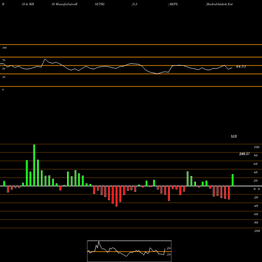
Task: Click the RSI value label 44.51
Action: click(x=241, y=67)
